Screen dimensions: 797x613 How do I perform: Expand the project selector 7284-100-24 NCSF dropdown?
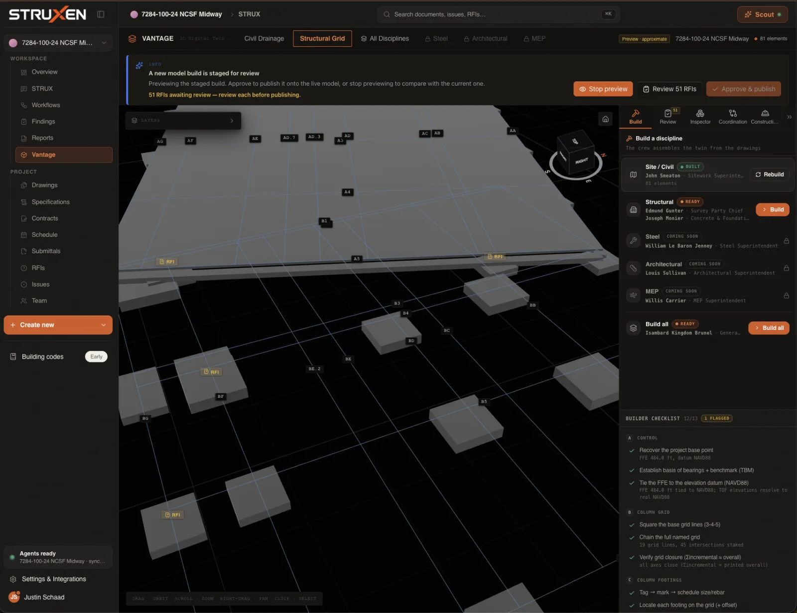pyautogui.click(x=58, y=43)
